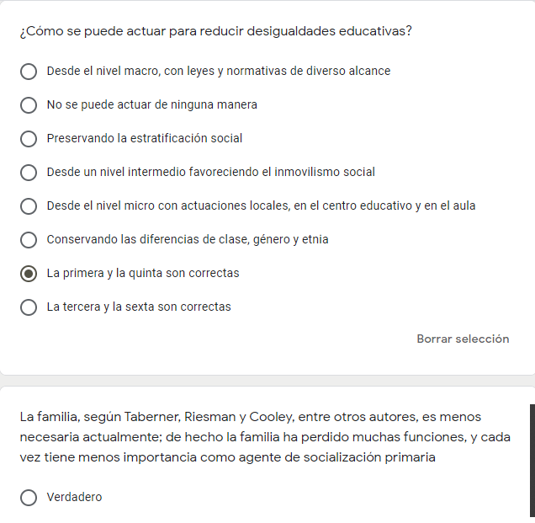The image size is (535, 523).
Task: Click the text label 'Verdadero'
Action: 74,498
